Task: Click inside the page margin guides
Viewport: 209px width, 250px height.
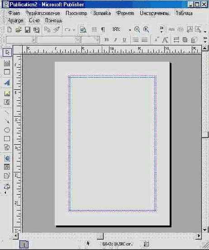Action: tap(112, 143)
